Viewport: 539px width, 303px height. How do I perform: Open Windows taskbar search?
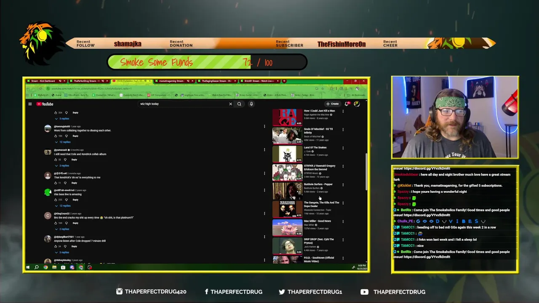tap(37, 267)
